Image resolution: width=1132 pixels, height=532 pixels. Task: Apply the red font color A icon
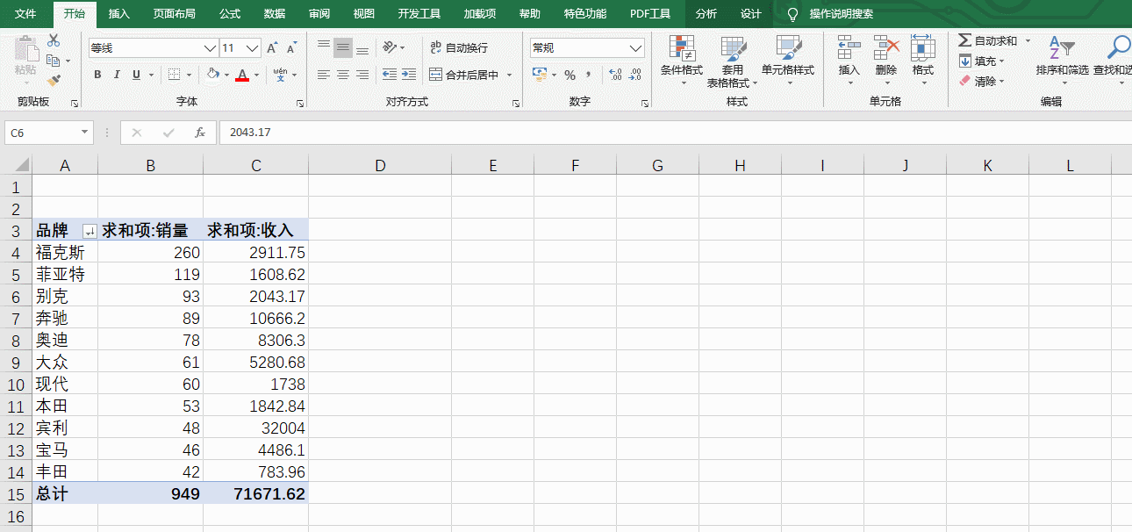point(242,75)
